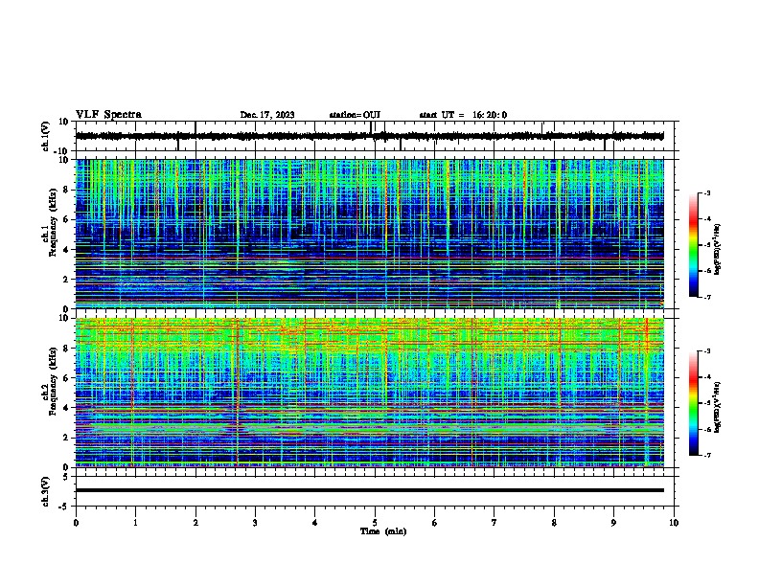Click the "-10" tick on ch.1(V) axis
This screenshot has width=759, height=586.
tap(61, 151)
